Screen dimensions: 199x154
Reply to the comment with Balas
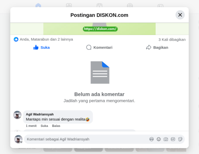tap(56, 126)
